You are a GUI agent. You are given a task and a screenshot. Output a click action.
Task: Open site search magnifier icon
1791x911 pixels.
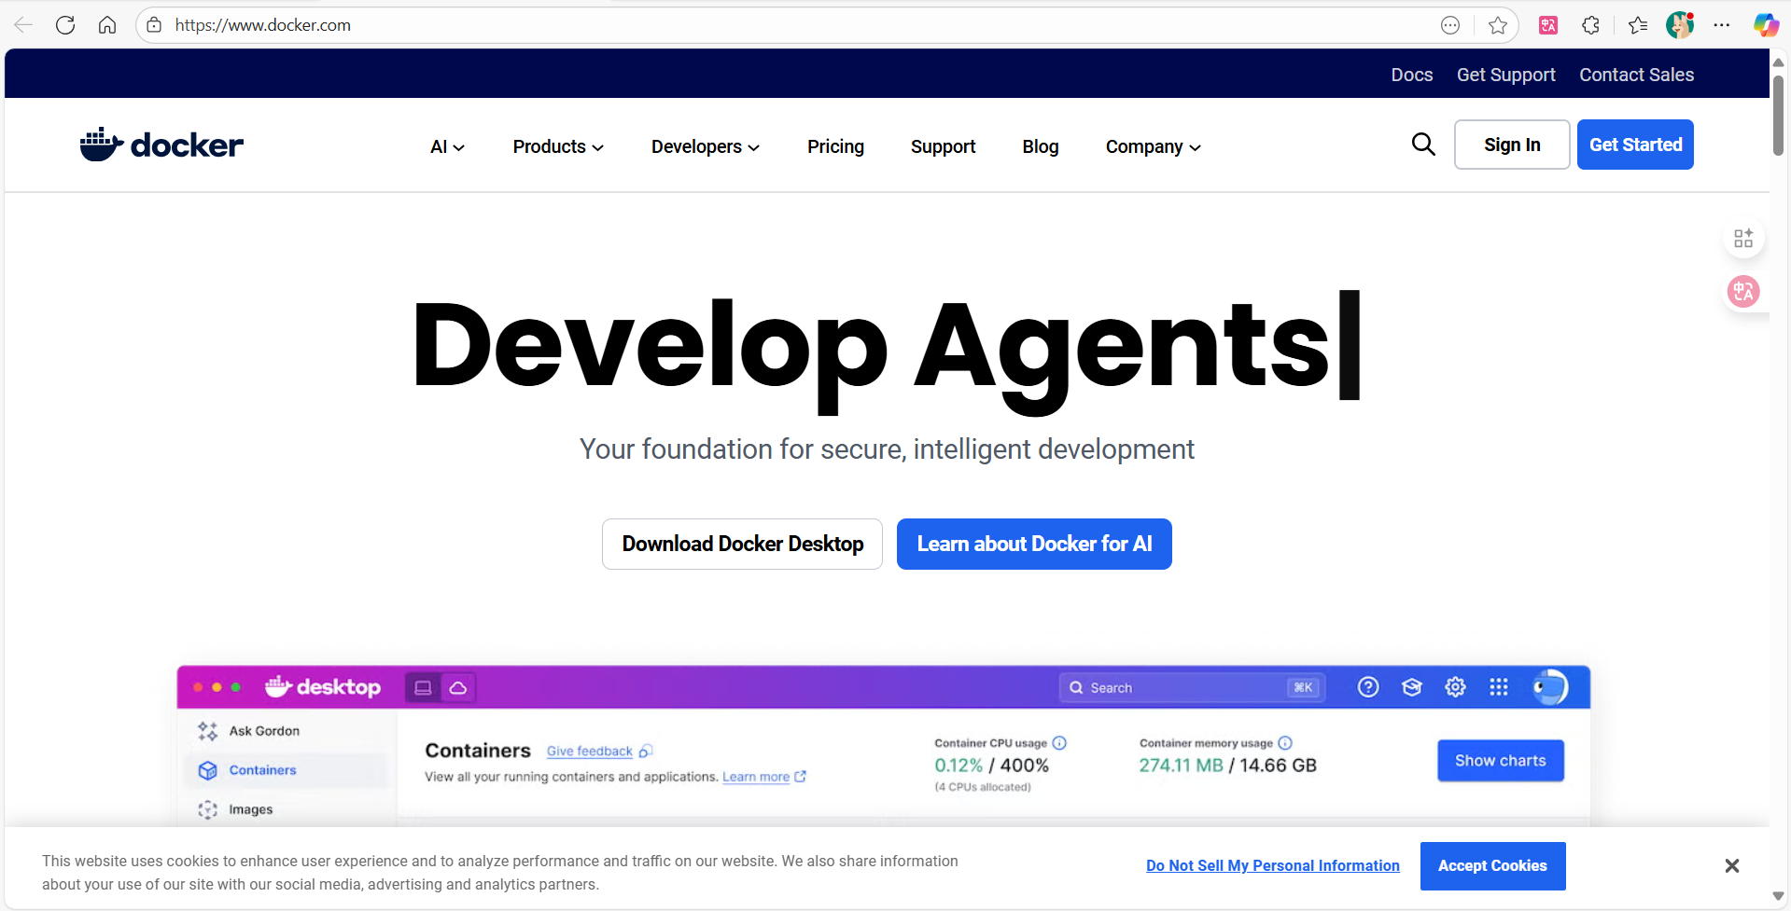tap(1423, 145)
